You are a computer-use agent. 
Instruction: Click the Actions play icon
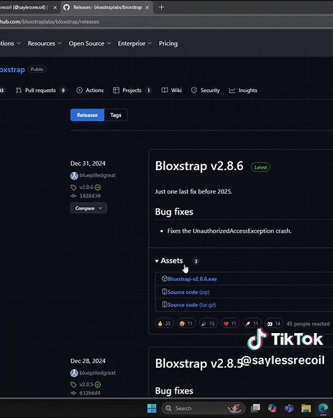79,91
